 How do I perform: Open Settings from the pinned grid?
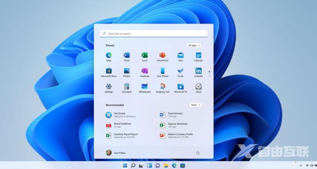(109, 88)
